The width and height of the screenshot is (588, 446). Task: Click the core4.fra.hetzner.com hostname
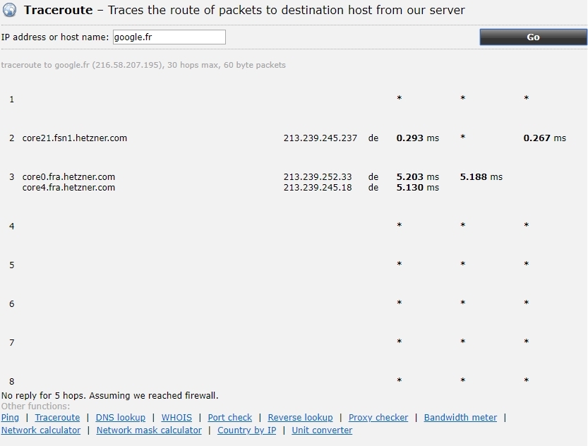coord(68,188)
